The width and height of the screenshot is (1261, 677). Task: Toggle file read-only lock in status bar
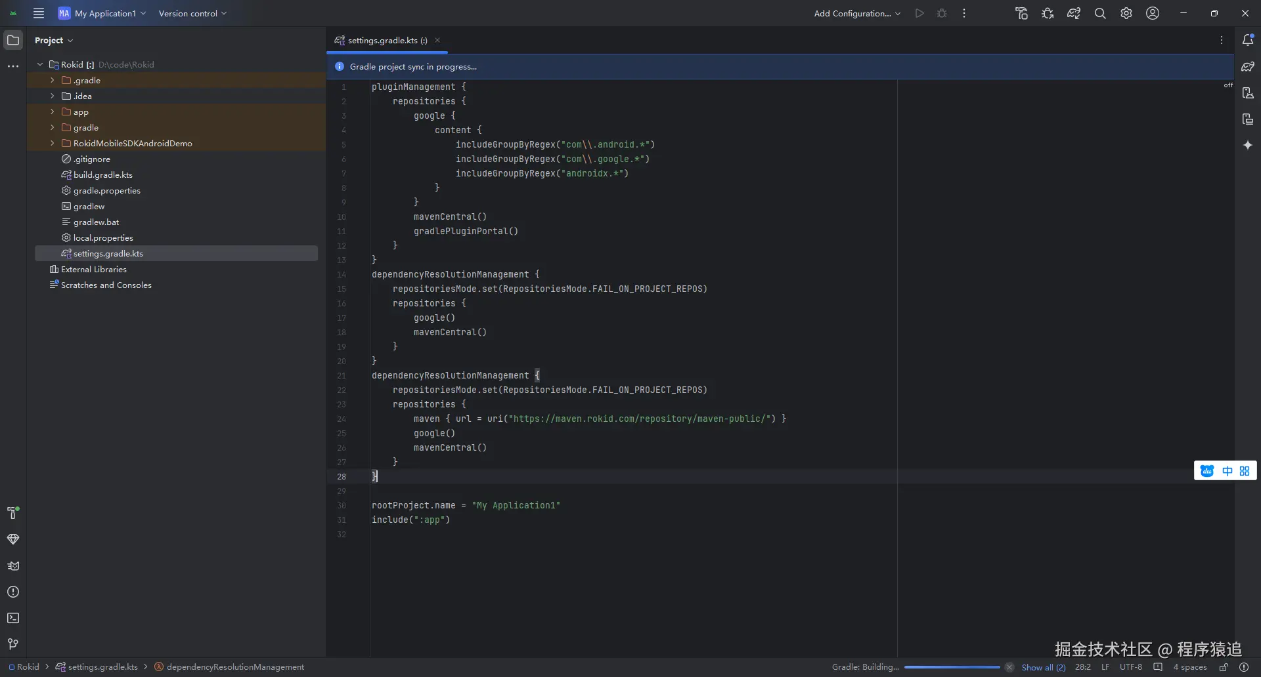[x=1224, y=667]
